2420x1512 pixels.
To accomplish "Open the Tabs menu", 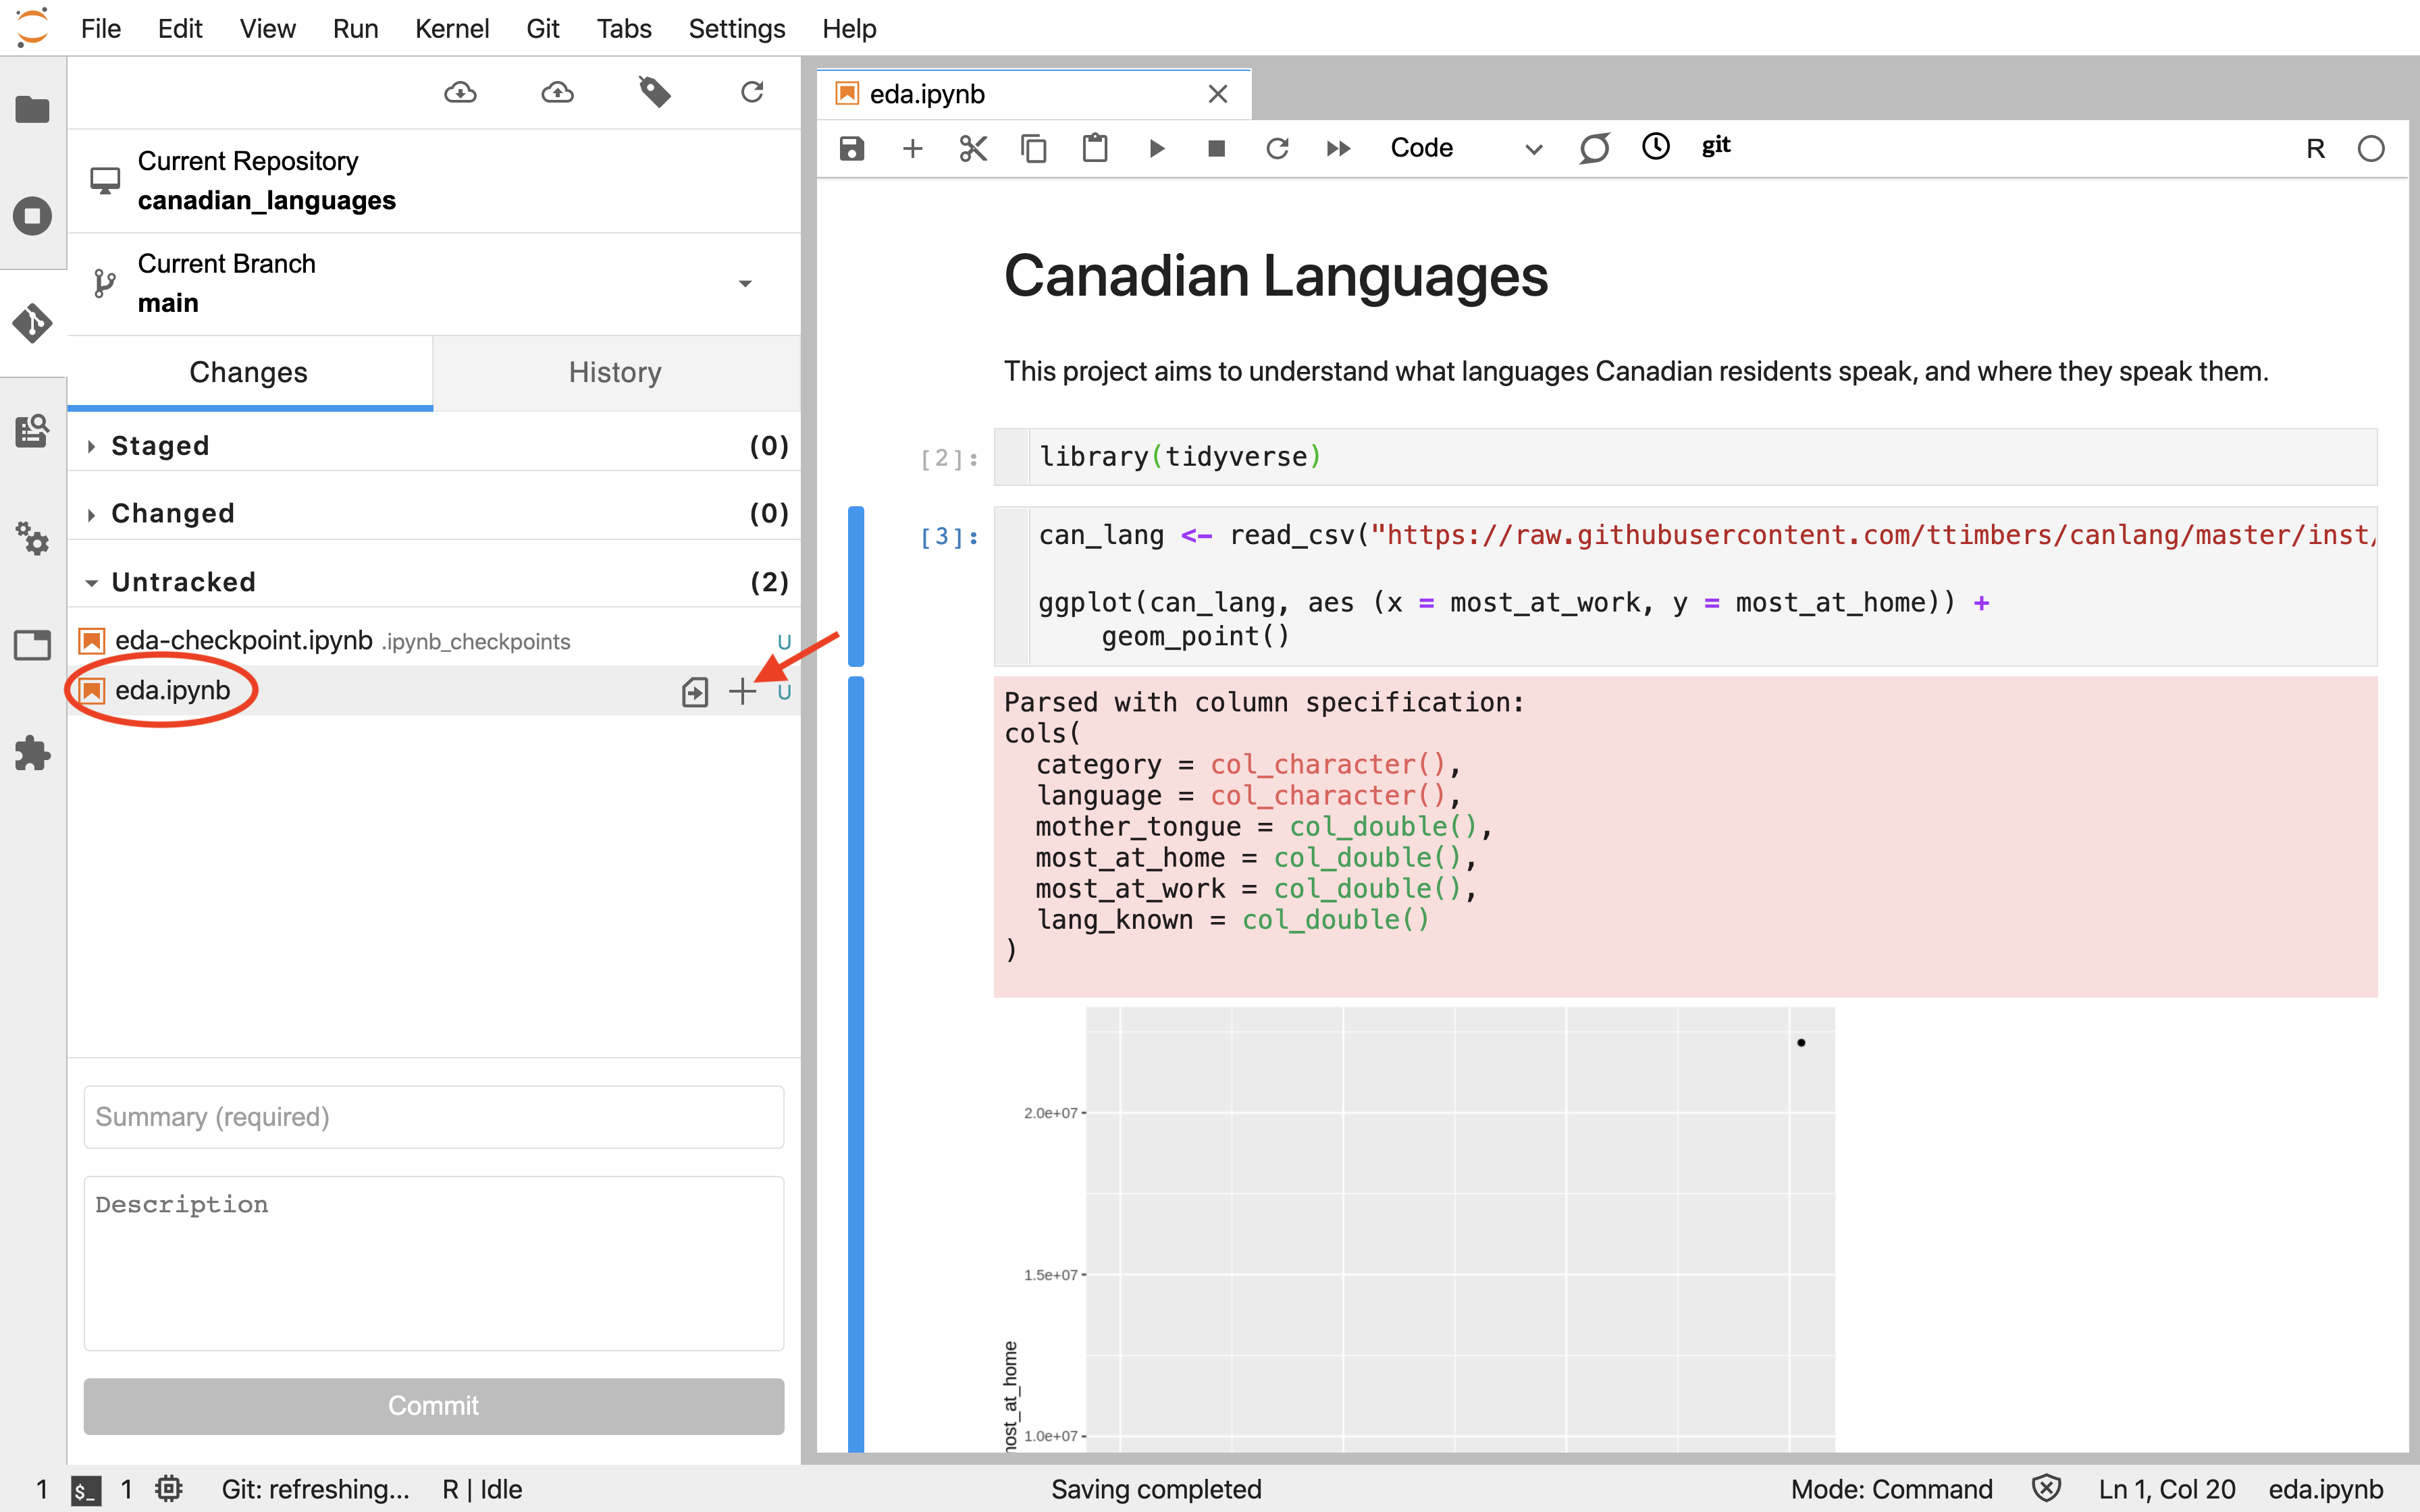I will 624,28.
